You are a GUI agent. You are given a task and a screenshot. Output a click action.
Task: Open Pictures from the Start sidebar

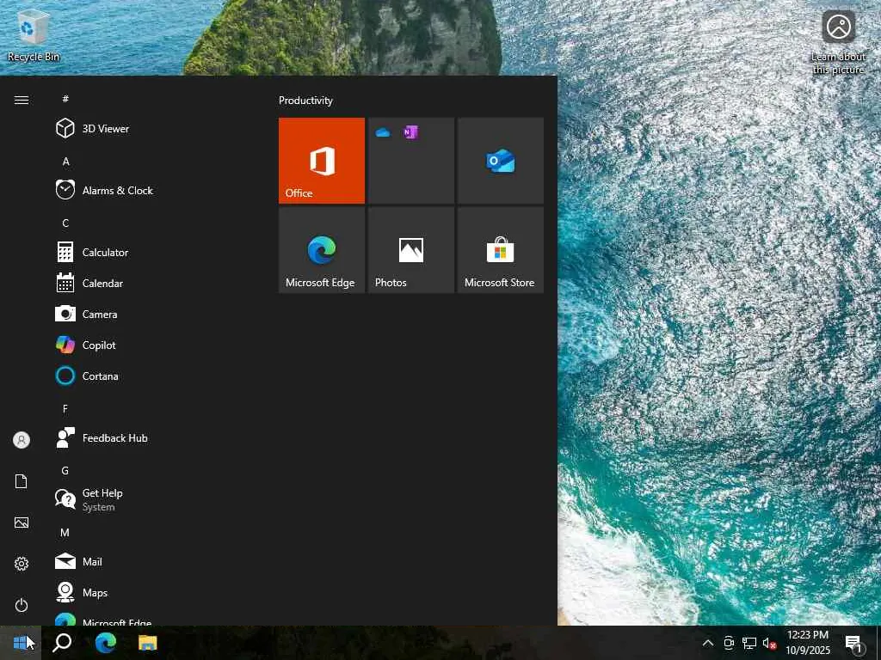[x=22, y=522]
